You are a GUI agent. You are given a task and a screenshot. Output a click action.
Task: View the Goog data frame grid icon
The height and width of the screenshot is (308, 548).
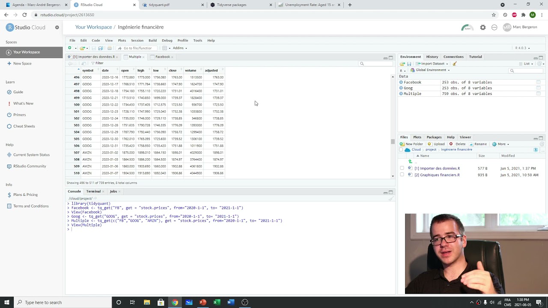click(x=539, y=88)
